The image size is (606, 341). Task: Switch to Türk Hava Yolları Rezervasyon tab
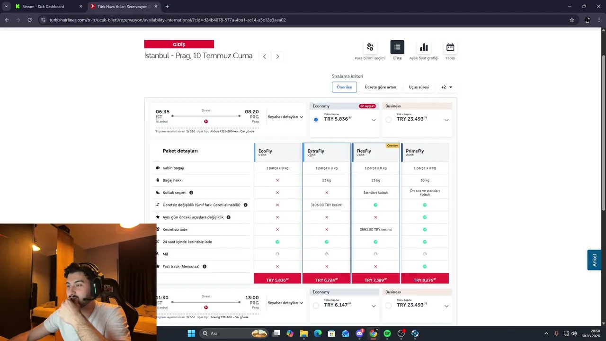(x=123, y=7)
